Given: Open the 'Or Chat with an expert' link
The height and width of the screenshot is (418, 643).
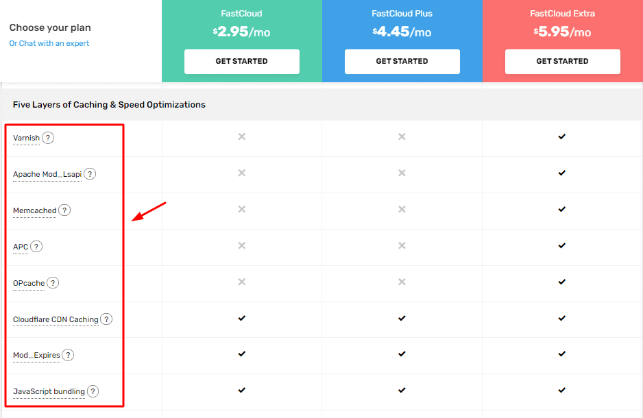Looking at the screenshot, I should (49, 43).
